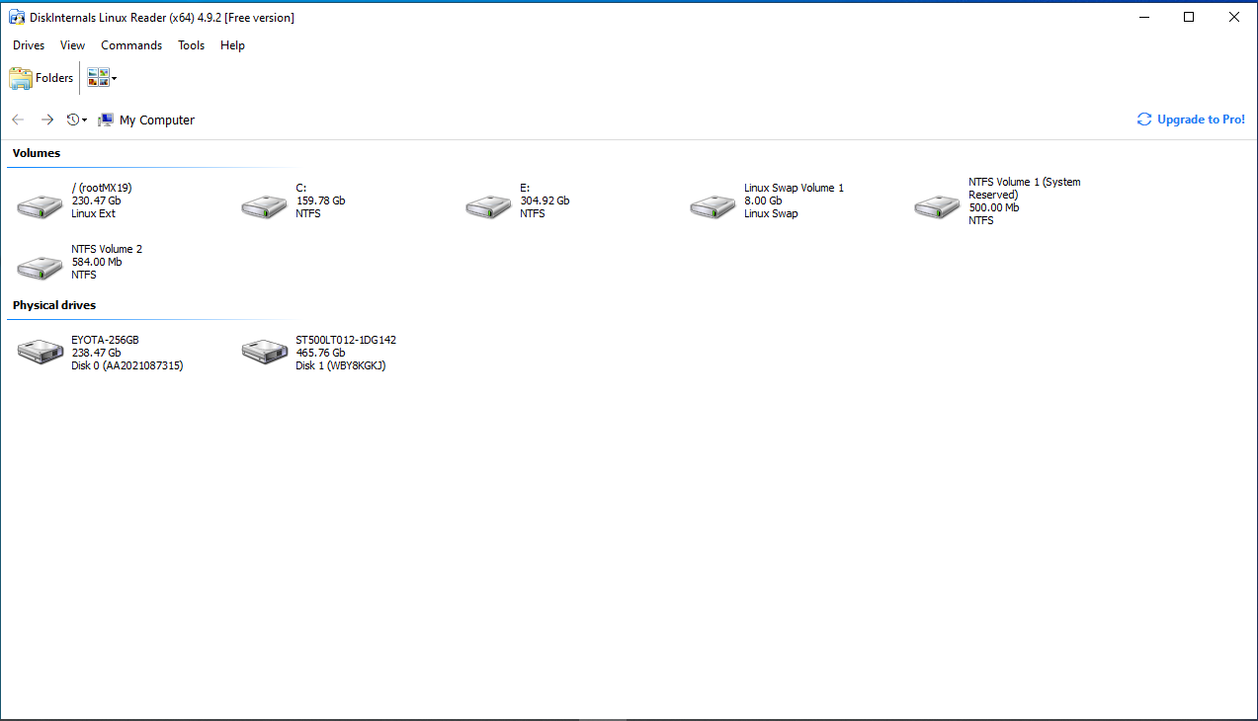Select the EYOTA-256GB physical drive icon
The height and width of the screenshot is (721, 1258).
(x=41, y=352)
